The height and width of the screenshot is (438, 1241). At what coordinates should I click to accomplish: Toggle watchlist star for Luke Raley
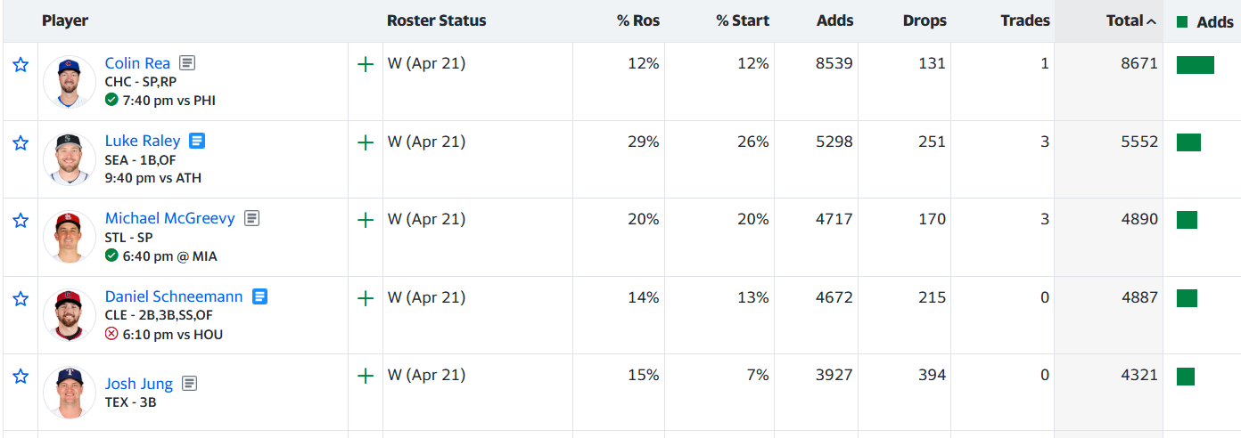point(21,142)
